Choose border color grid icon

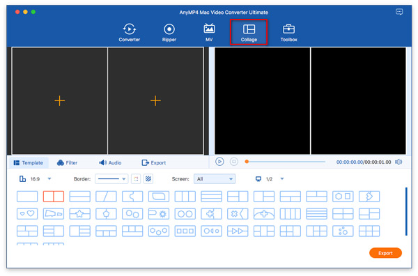click(136, 179)
